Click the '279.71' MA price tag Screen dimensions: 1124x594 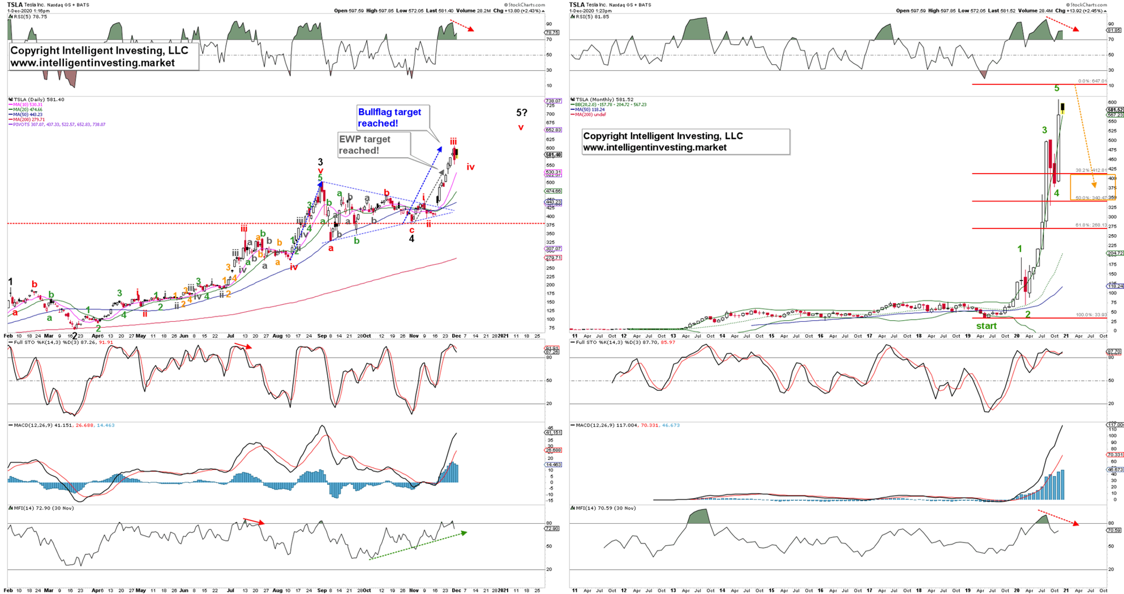tap(553, 258)
